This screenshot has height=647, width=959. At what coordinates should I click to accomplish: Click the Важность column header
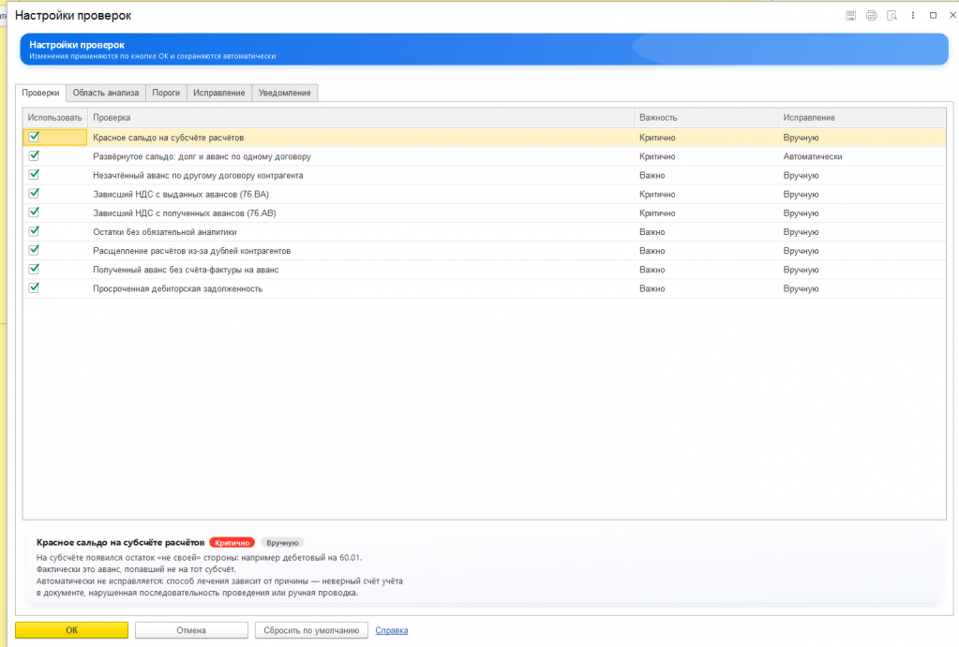(x=706, y=117)
